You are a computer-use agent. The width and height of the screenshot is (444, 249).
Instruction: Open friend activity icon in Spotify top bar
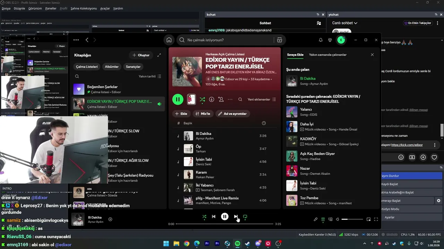[x=330, y=40]
